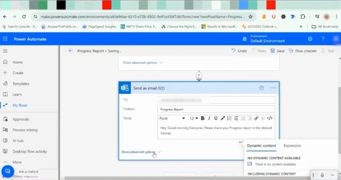341x180 pixels.
Task: Switch to the Dynamic content tab
Action: pos(261,145)
